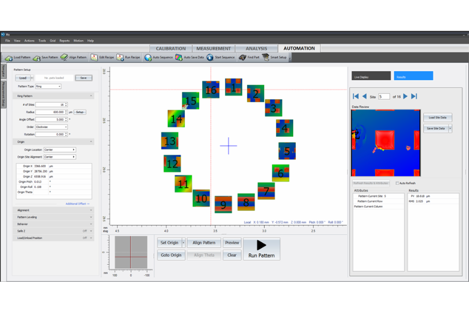Click the Save Pattern toolbar icon

click(x=36, y=57)
